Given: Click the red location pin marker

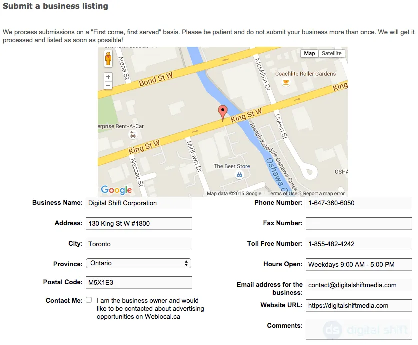Looking at the screenshot, I should (x=223, y=113).
